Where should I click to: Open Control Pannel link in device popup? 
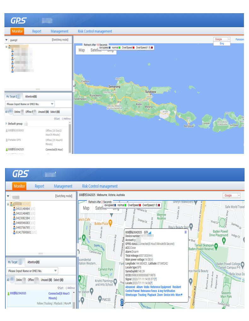pyautogui.click(x=132, y=291)
